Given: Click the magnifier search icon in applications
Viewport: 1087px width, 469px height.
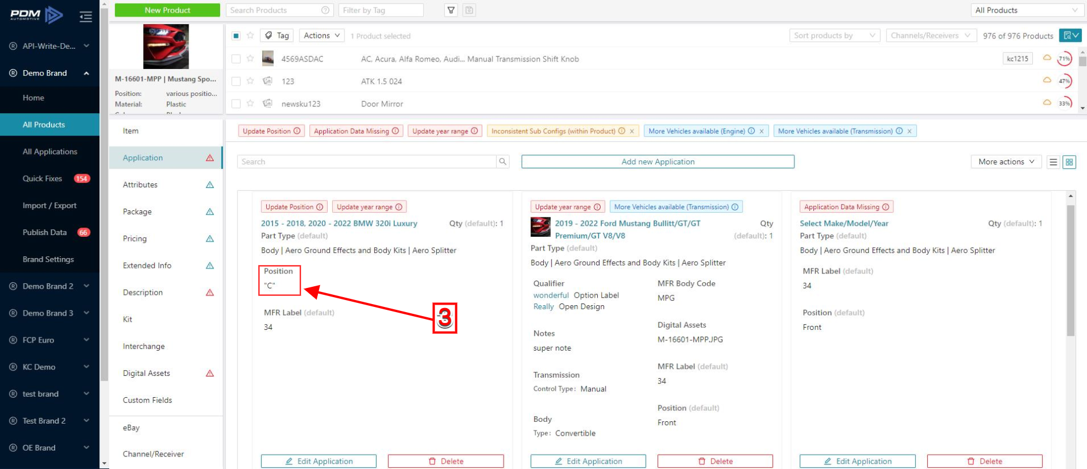Looking at the screenshot, I should click(503, 162).
